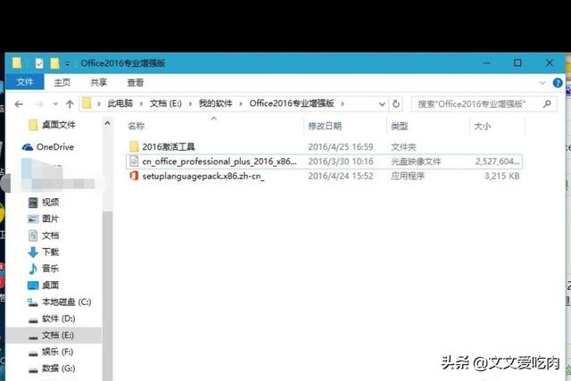
Task: Click the Office icon of setuplanguagepack
Action: 134,176
